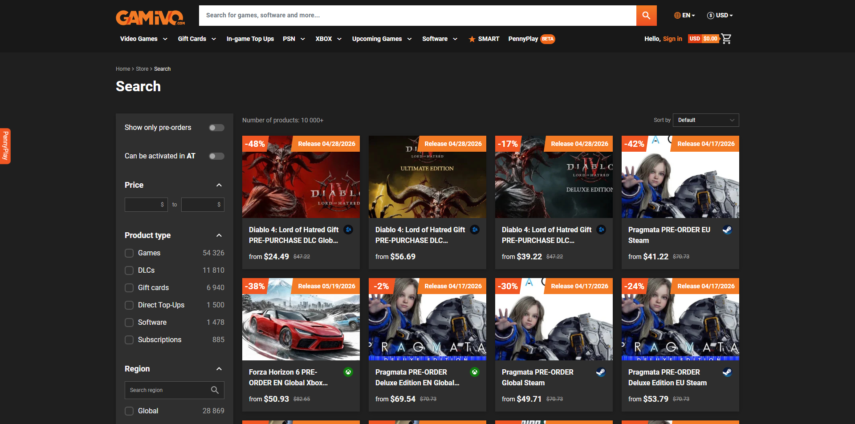Check the Games product type checkbox
855x424 pixels.
pos(129,253)
